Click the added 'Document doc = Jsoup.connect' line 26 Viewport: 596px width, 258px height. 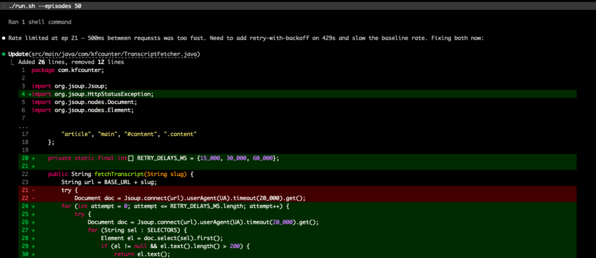pos(297,222)
